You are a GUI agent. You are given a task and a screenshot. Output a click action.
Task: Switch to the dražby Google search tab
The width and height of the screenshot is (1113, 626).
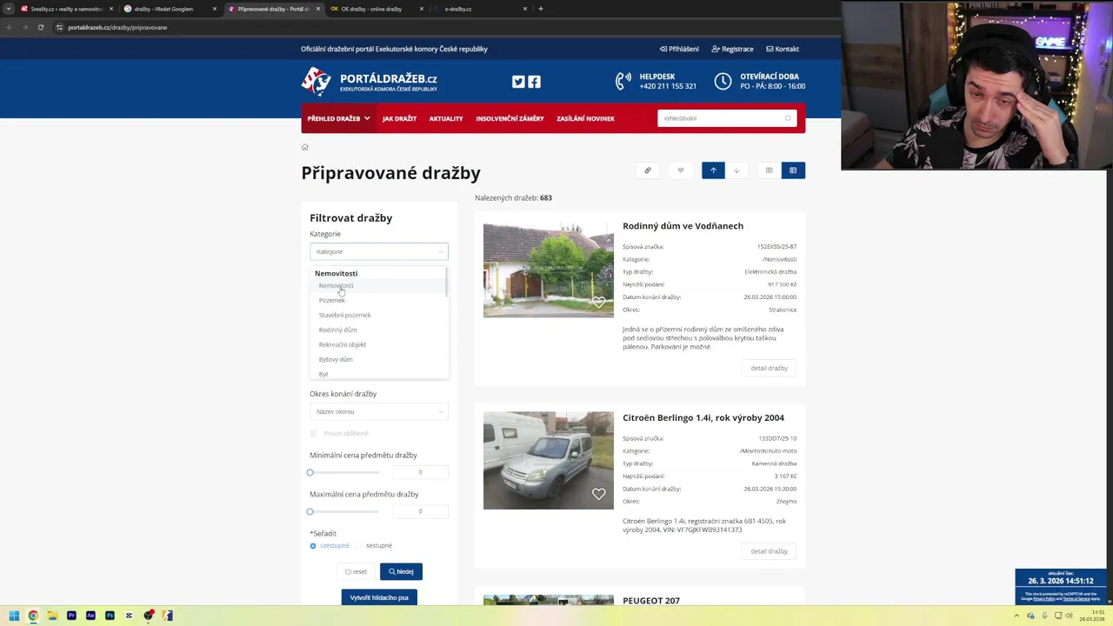[x=170, y=9]
